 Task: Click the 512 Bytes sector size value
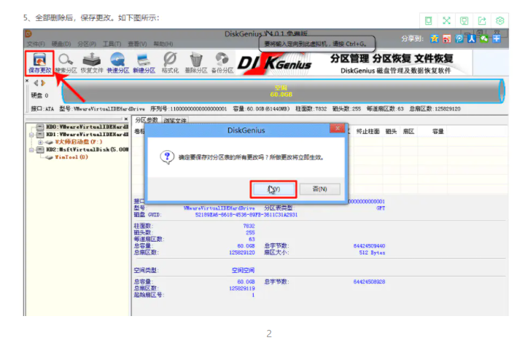coord(372,253)
